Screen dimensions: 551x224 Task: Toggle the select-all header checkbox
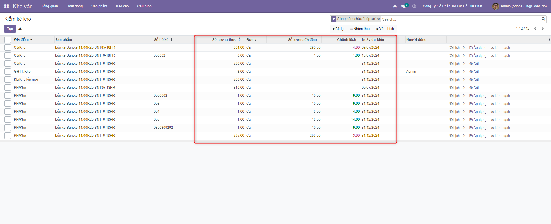8,40
